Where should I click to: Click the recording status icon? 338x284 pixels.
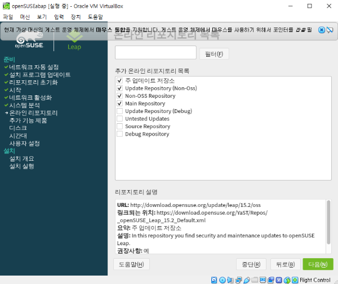coord(271,280)
